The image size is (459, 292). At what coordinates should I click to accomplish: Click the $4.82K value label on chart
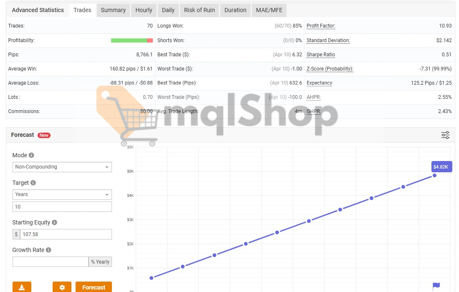coord(441,166)
